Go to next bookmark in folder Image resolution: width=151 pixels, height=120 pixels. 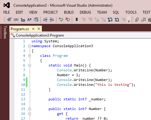[x=103, y=20]
